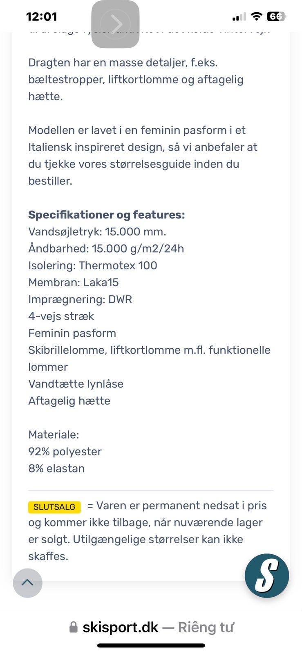Screen dimensions: 302x654
Task: Tap the "Specifikationer og features:" heading
Action: coord(106,215)
